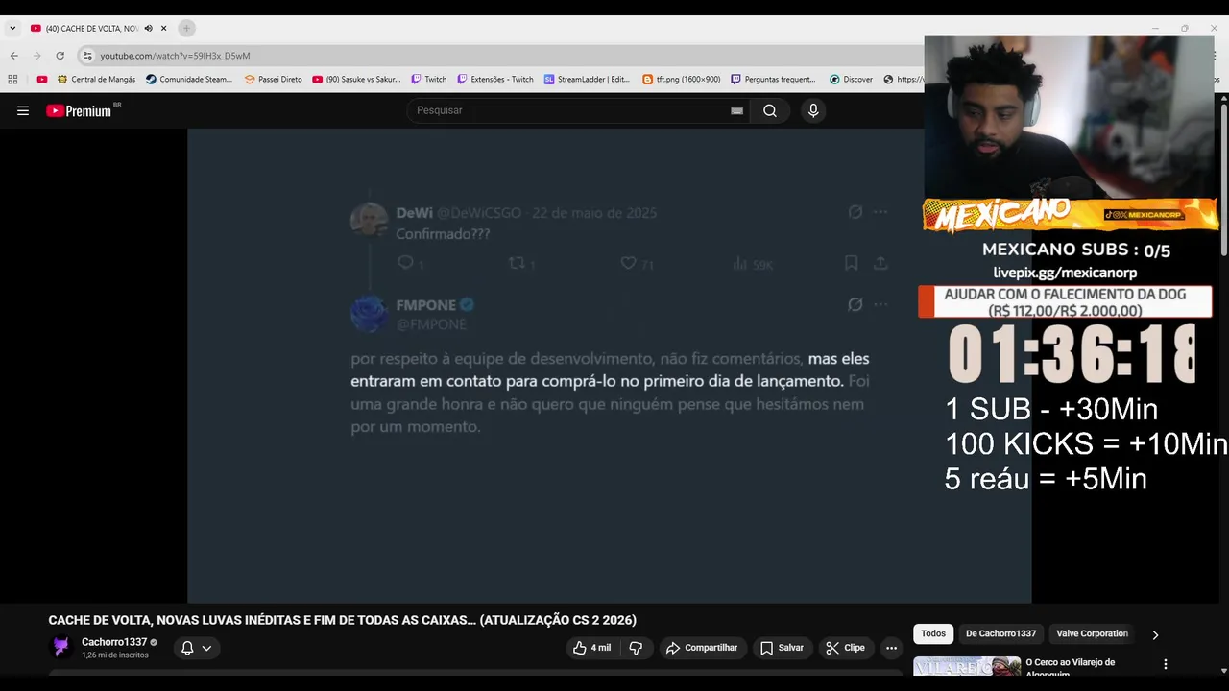Open the first YouTube bookmark icon

point(41,80)
